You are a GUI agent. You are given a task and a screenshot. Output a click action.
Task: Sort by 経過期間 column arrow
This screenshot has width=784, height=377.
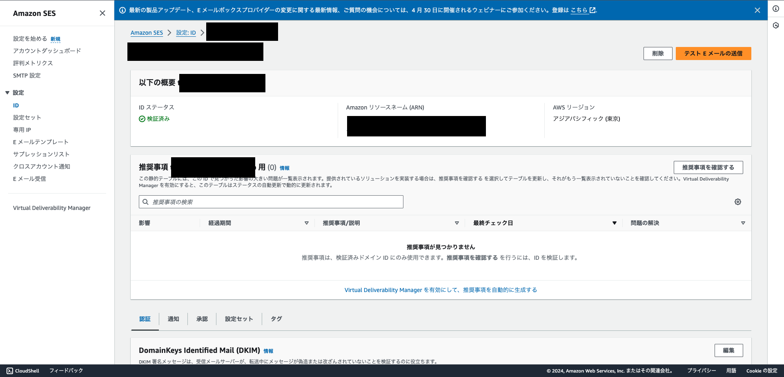[x=307, y=223]
